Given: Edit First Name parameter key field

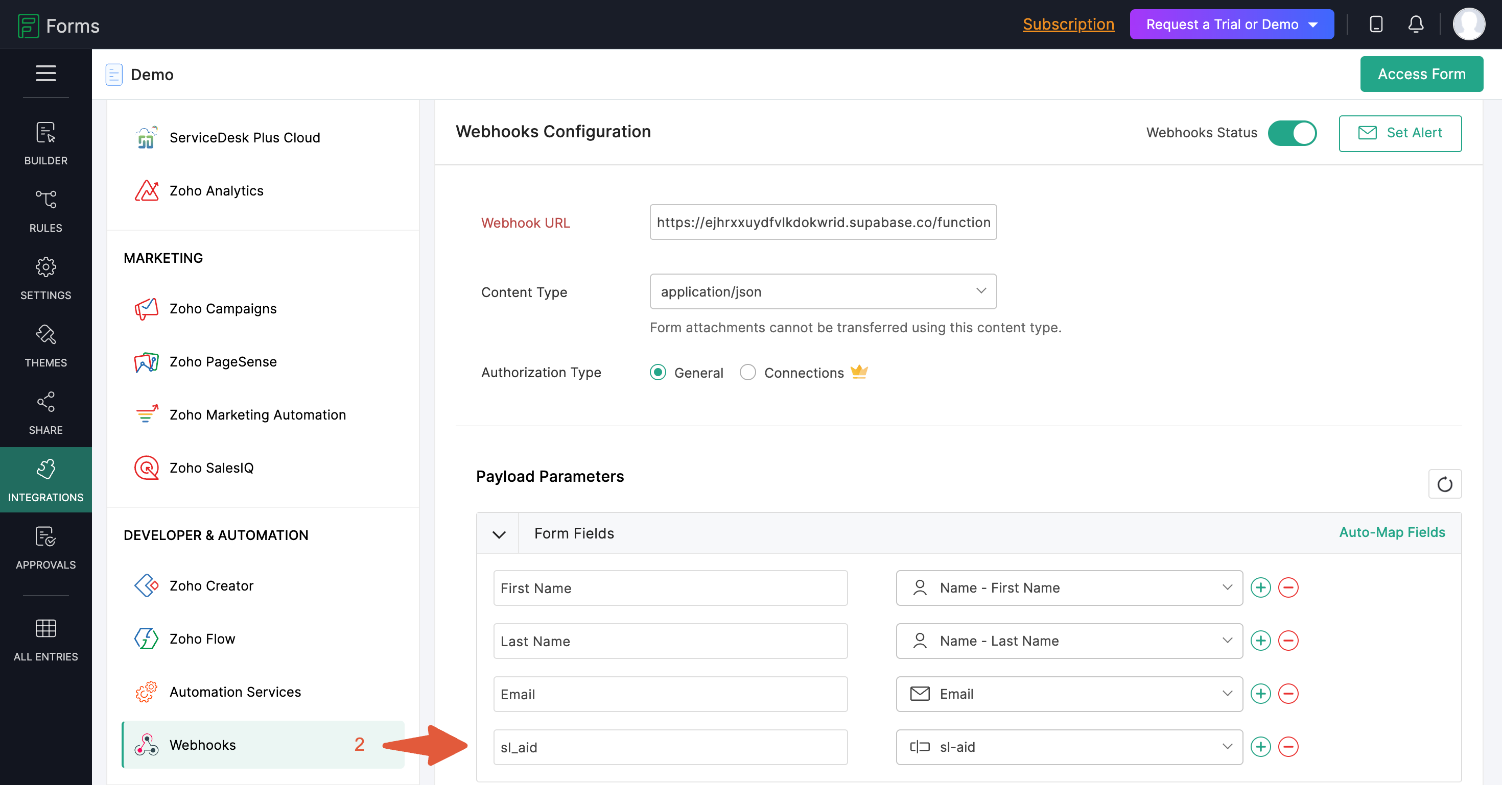Looking at the screenshot, I should click(670, 587).
